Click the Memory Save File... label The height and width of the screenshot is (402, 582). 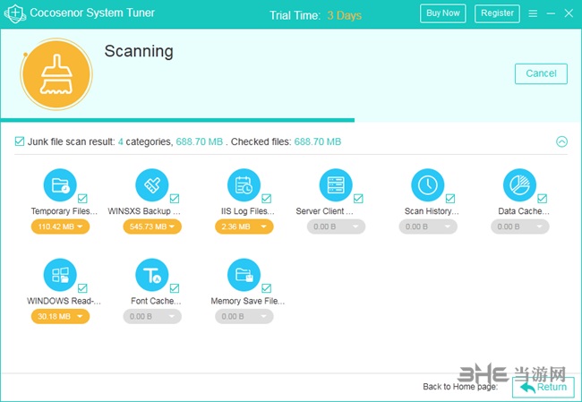tap(247, 301)
